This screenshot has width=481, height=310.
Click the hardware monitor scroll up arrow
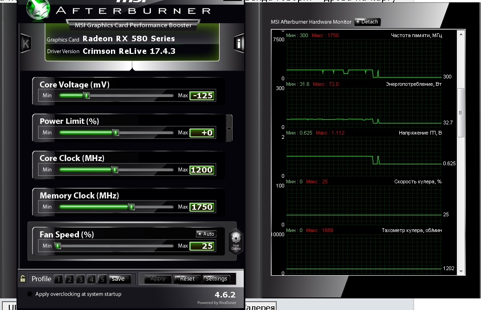461,34
